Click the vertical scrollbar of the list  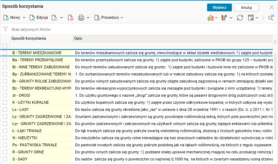pyautogui.click(x=275, y=96)
